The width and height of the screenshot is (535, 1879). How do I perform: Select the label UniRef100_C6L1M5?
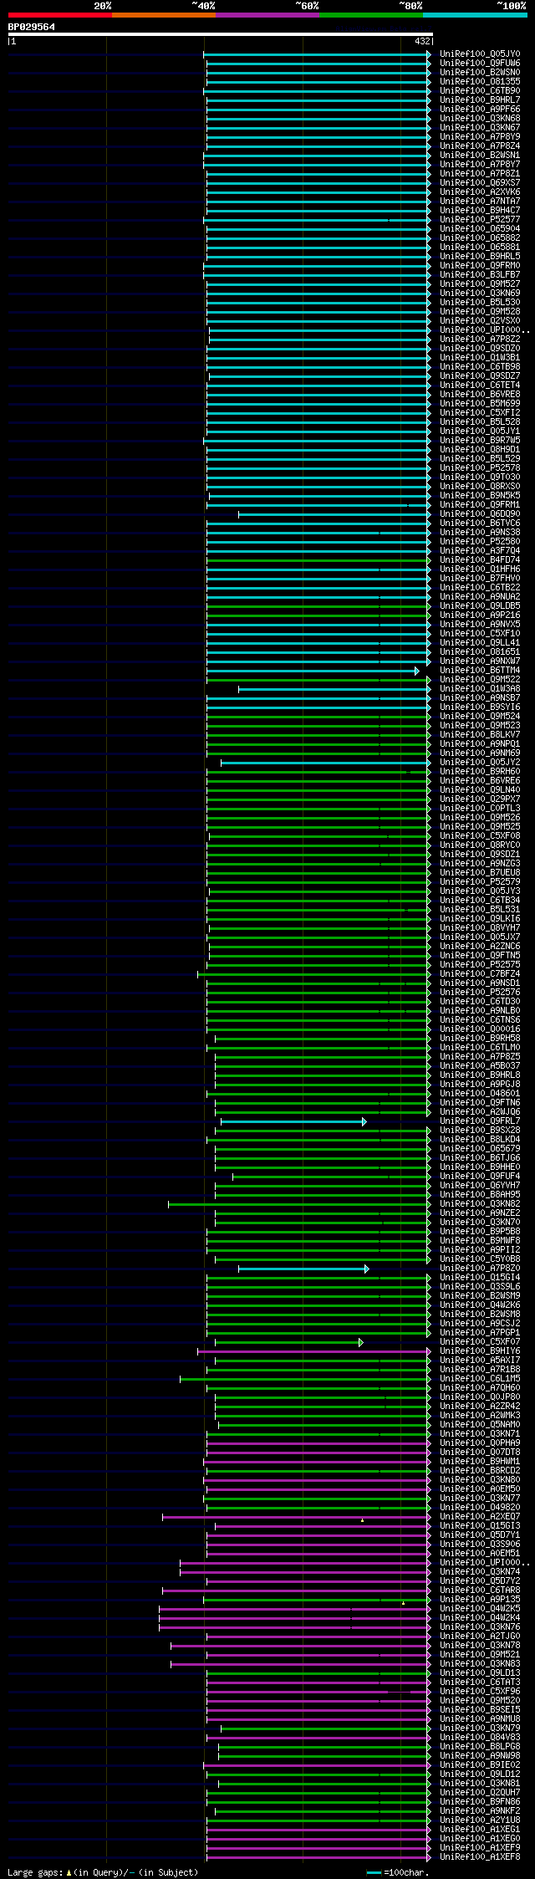[480, 1378]
